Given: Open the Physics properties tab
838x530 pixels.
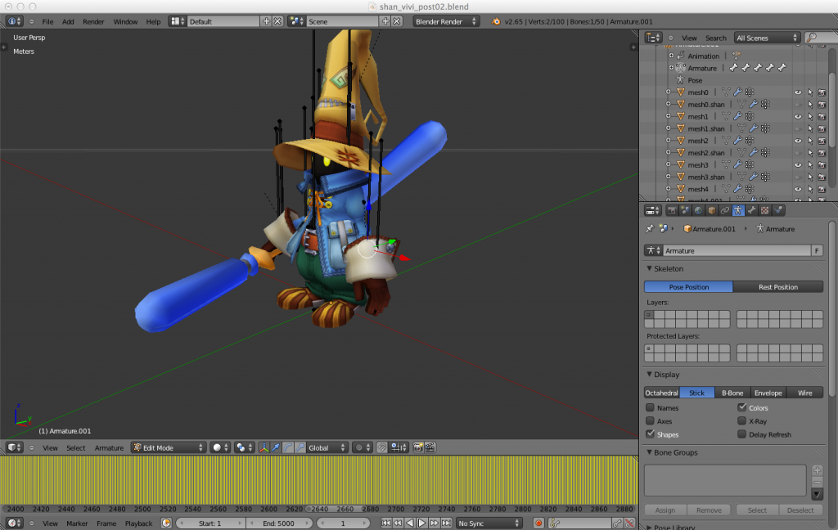Looking at the screenshot, I should (x=778, y=210).
